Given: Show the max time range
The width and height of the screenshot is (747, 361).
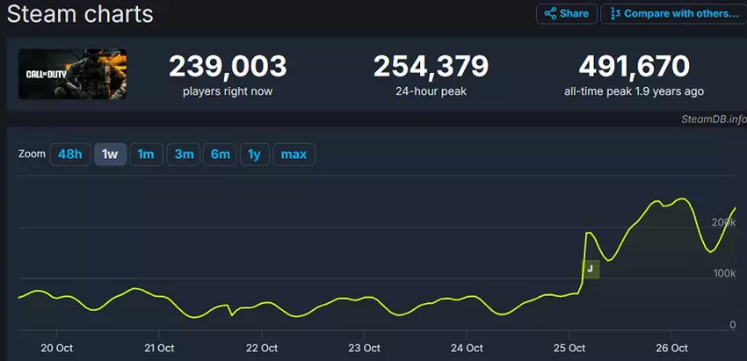Looking at the screenshot, I should pyautogui.click(x=294, y=155).
